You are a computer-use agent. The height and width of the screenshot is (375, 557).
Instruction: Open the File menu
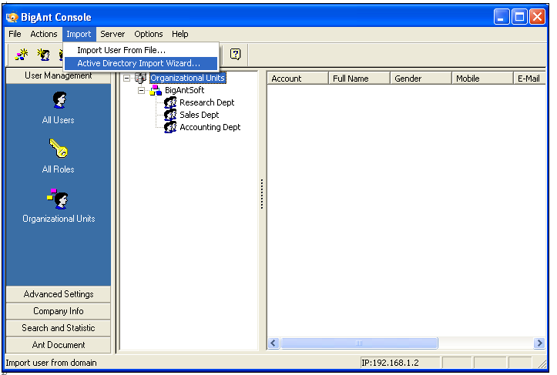(15, 34)
